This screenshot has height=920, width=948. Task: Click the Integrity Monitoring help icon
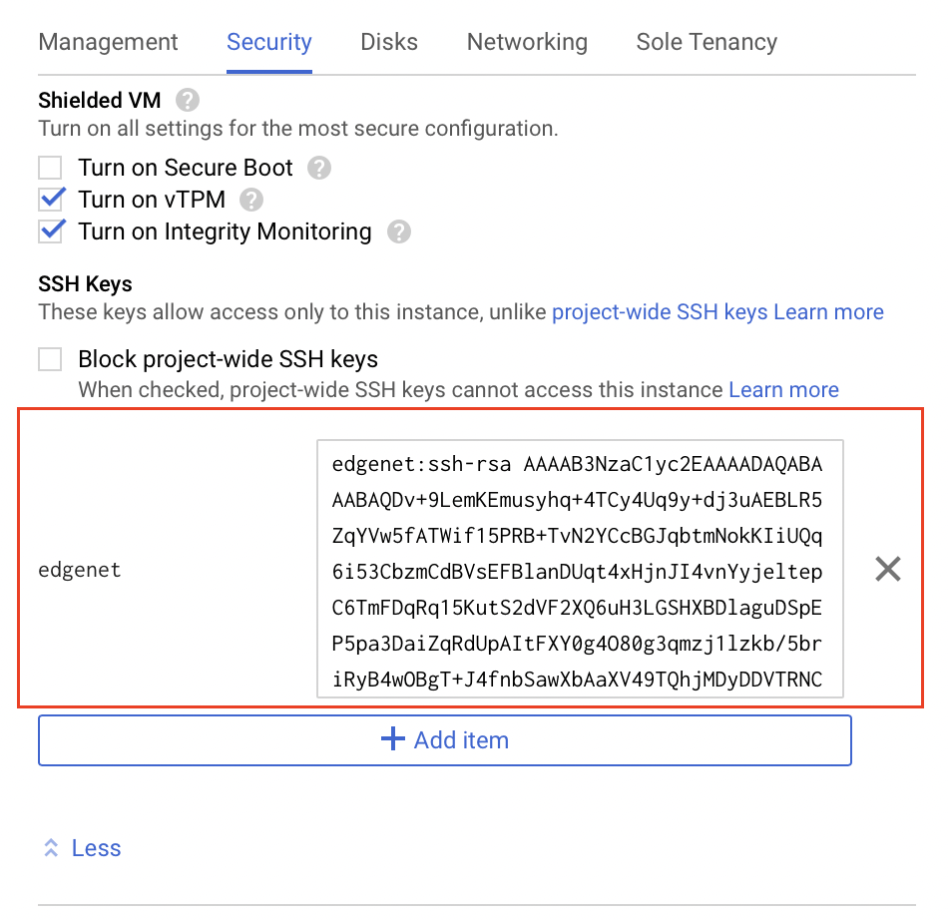point(398,231)
